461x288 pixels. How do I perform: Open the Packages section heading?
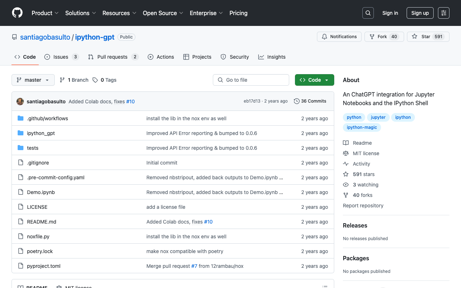pyautogui.click(x=356, y=258)
